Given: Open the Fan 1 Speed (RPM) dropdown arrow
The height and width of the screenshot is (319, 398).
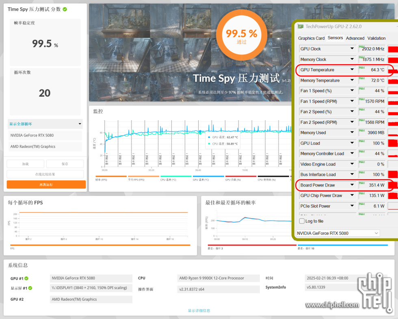Looking at the screenshot, I should [352, 101].
